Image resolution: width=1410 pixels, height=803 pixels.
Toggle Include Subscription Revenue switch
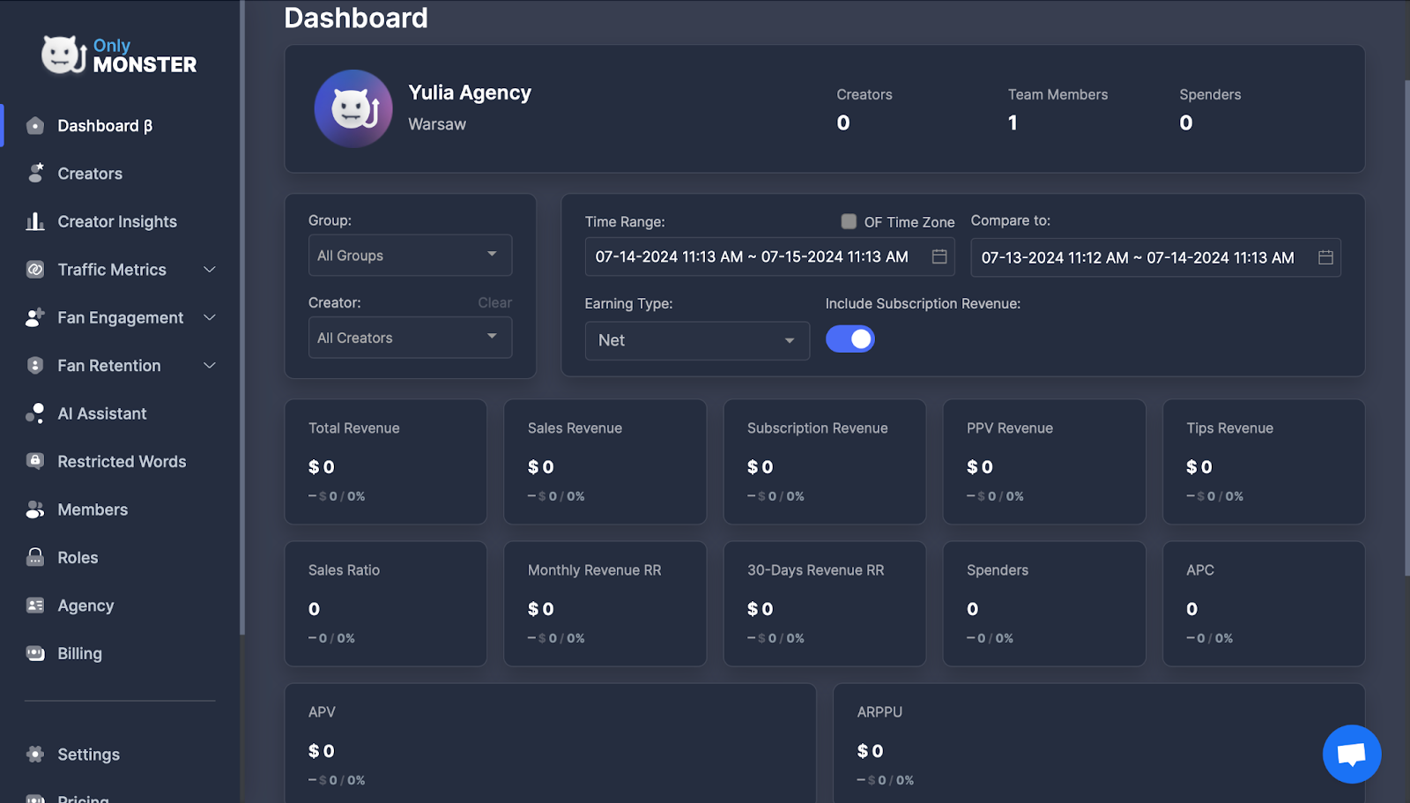click(850, 339)
